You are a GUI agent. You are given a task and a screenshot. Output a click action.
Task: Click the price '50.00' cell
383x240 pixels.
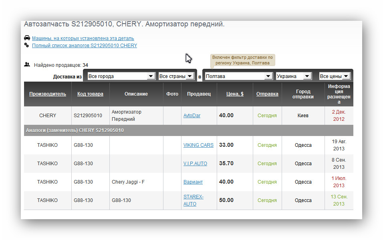235,200
